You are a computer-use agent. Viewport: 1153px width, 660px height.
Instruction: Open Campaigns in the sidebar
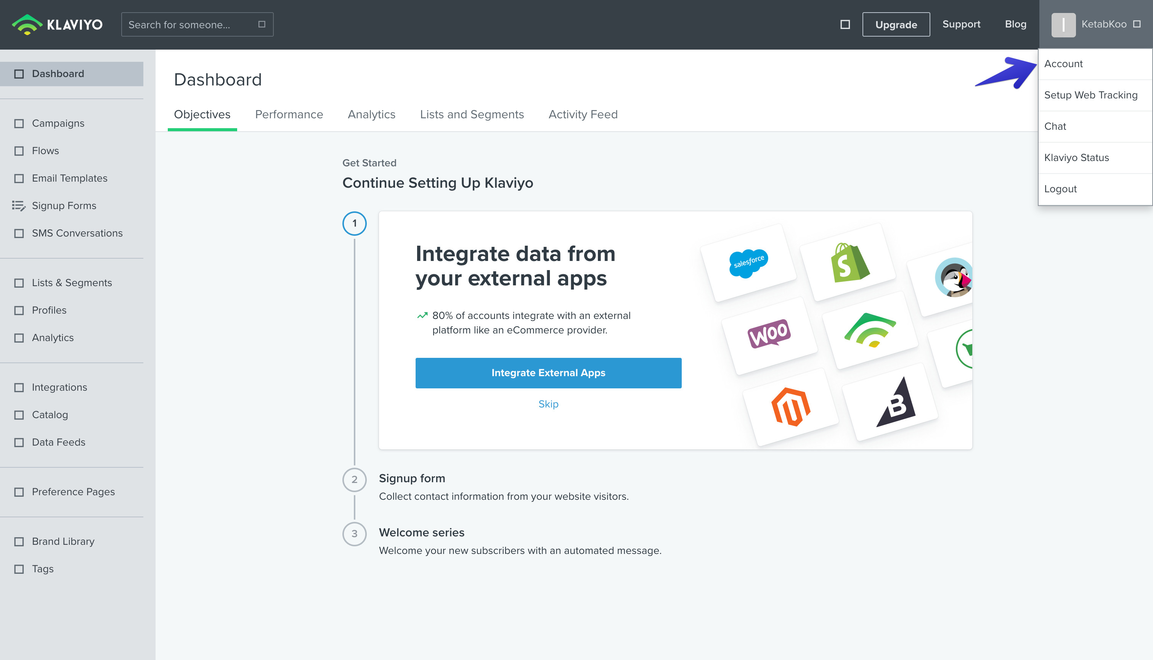coord(58,123)
